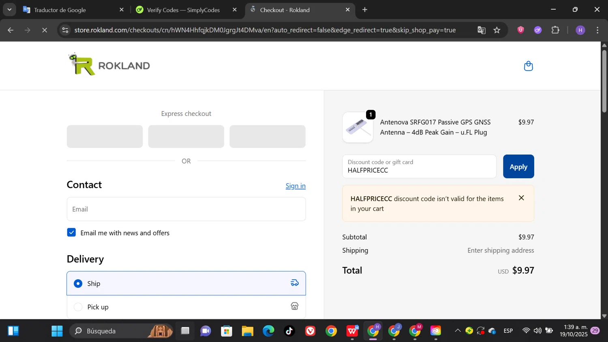Open the purple round extension icon
608x342 pixels.
538,30
